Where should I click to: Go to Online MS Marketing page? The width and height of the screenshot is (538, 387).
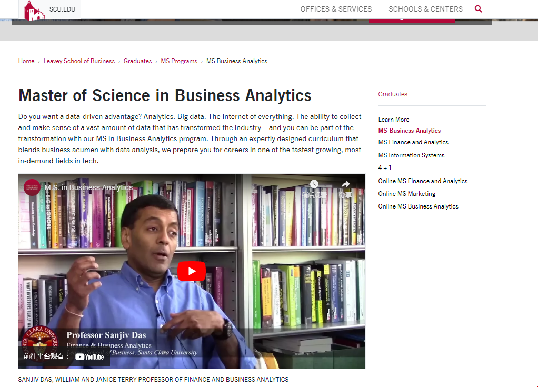[x=406, y=194]
